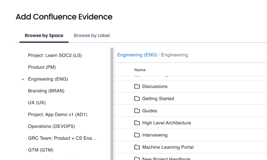Viewport: 267px width, 160px height.
Task: Click the High Level Architecture folder icon
Action: [x=137, y=123]
